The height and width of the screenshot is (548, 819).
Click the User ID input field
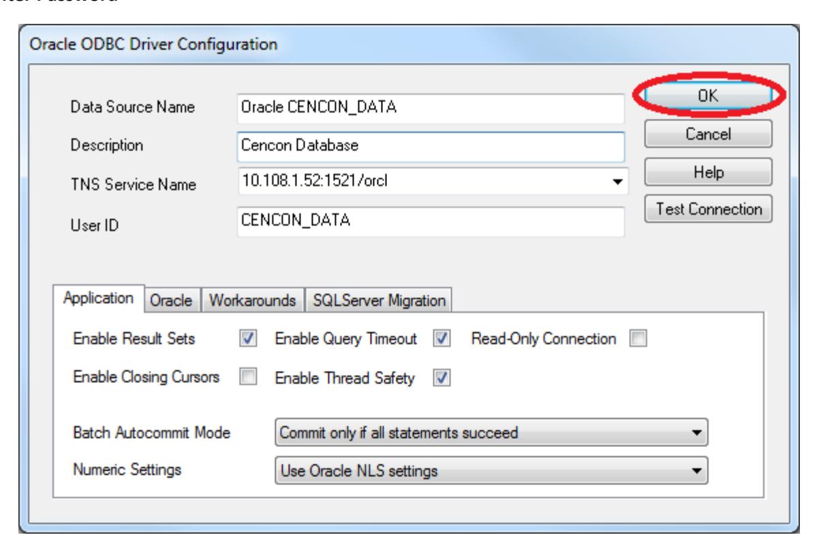tap(430, 222)
